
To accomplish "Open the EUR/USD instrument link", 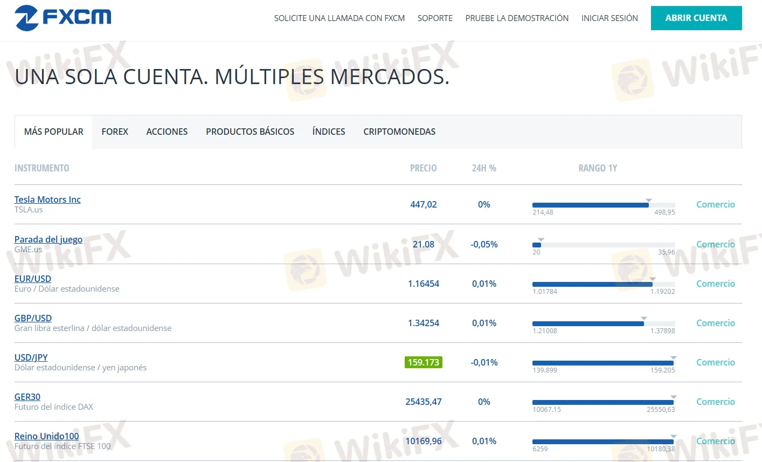I will pyautogui.click(x=33, y=278).
